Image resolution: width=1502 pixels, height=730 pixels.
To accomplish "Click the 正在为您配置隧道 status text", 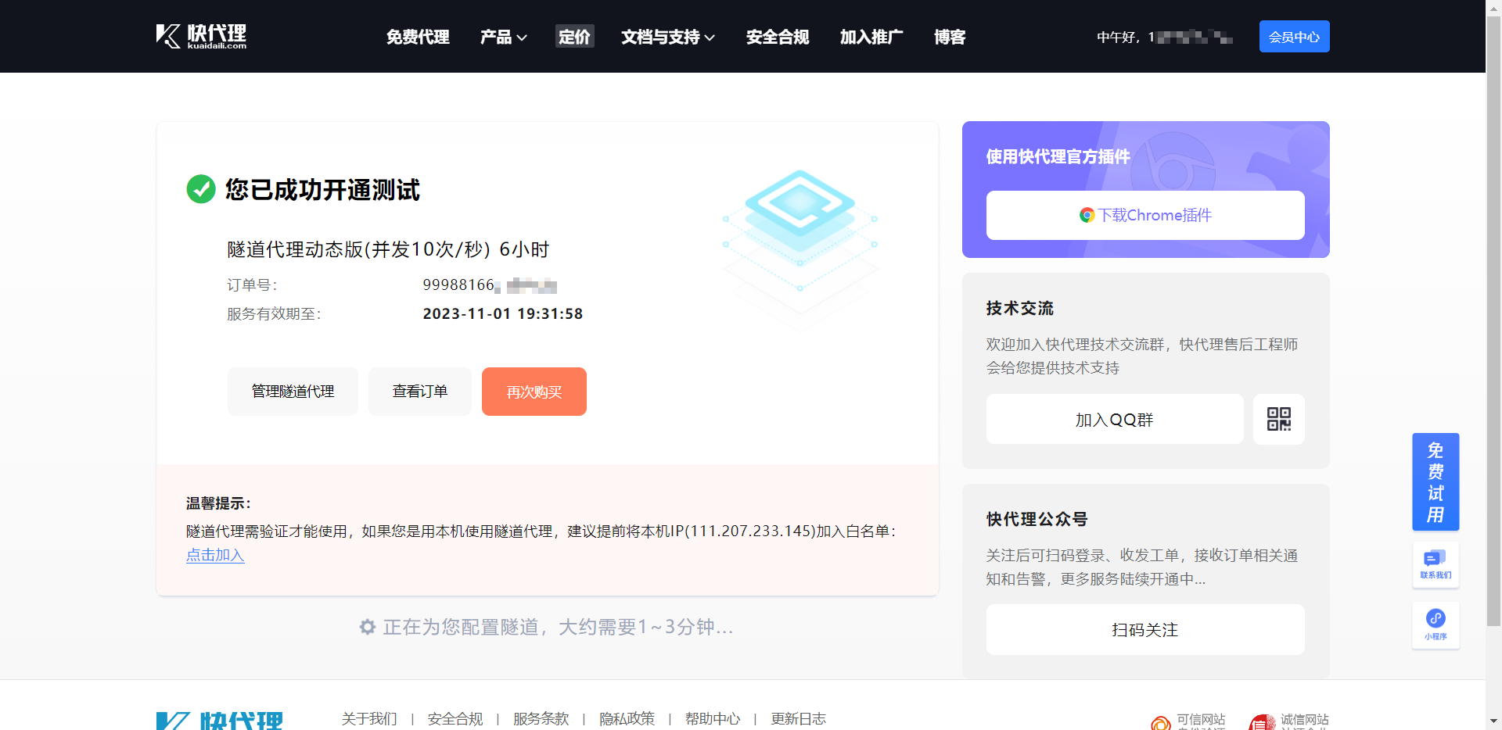I will 558,627.
